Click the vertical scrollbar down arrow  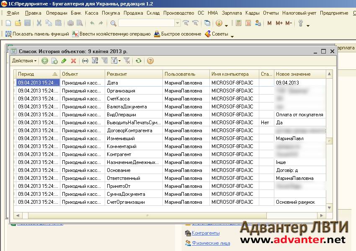(329, 208)
